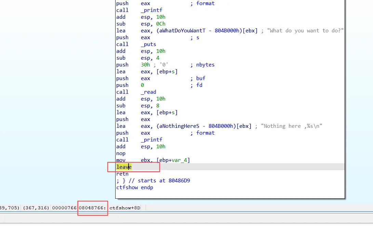Click the file offset 00000766 in status bar
The image size is (373, 226).
pos(64,208)
